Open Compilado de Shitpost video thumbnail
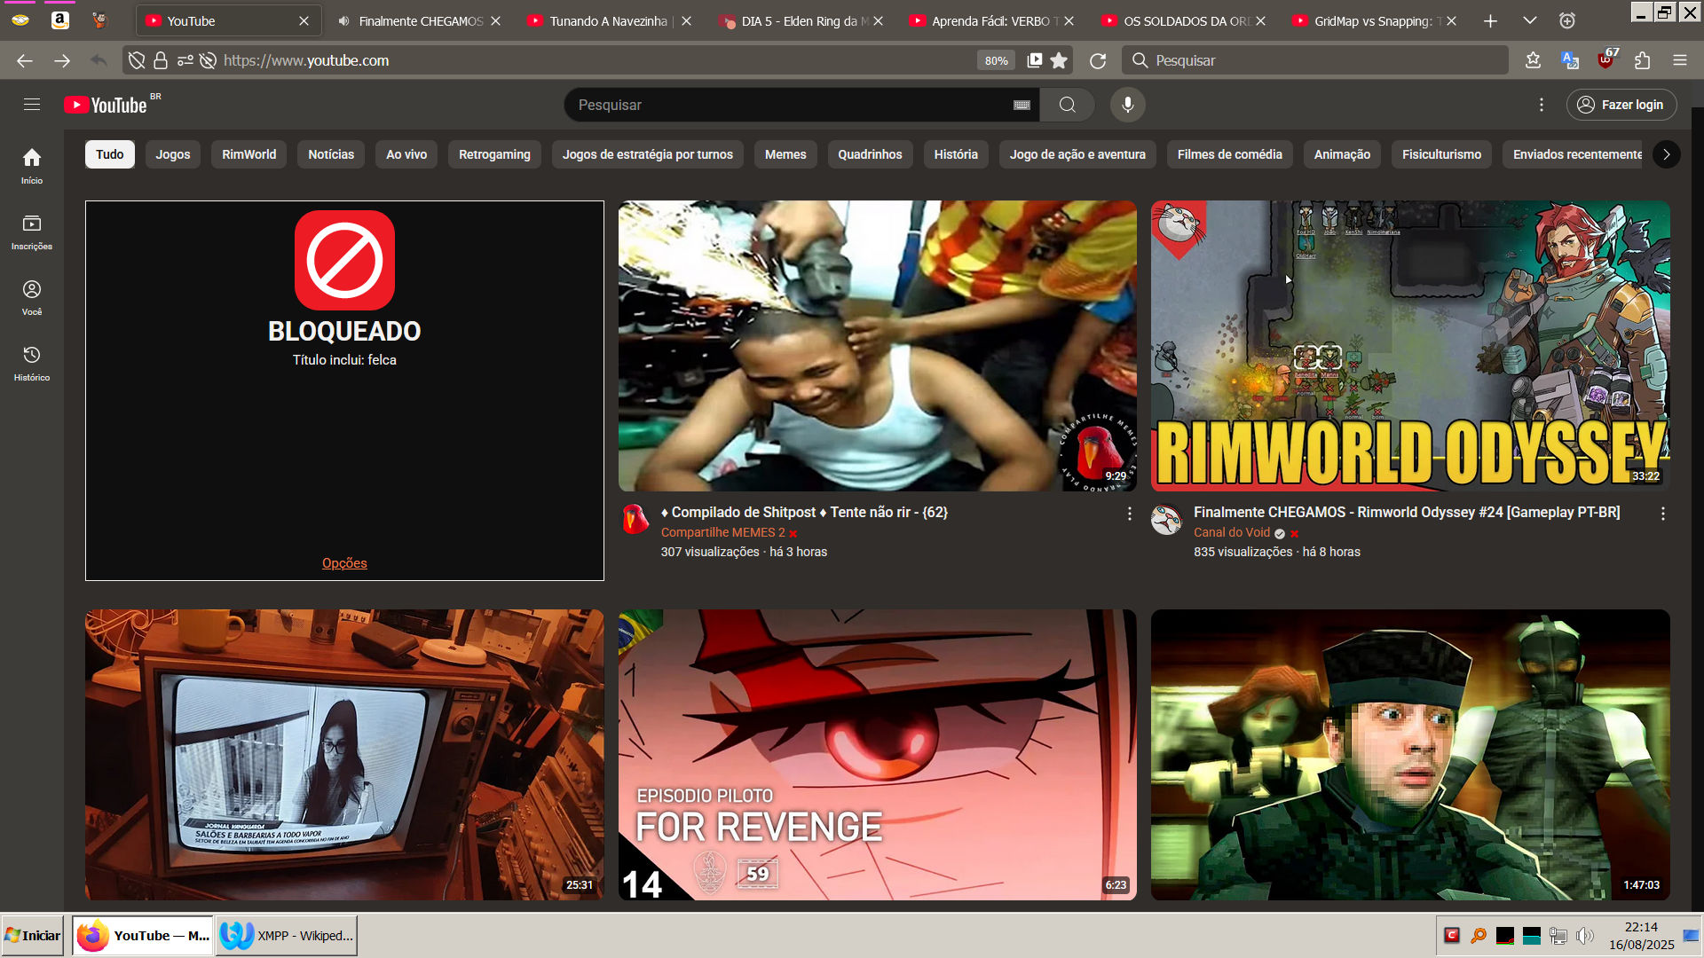The height and width of the screenshot is (958, 1704). [x=877, y=346]
